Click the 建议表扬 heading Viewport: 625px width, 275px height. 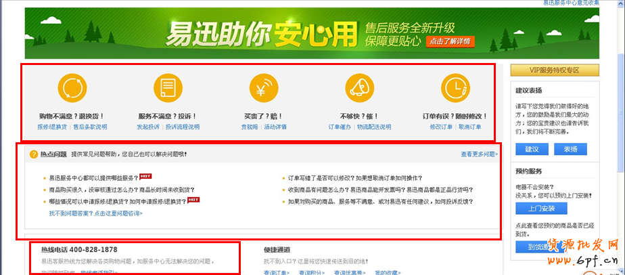point(528,91)
